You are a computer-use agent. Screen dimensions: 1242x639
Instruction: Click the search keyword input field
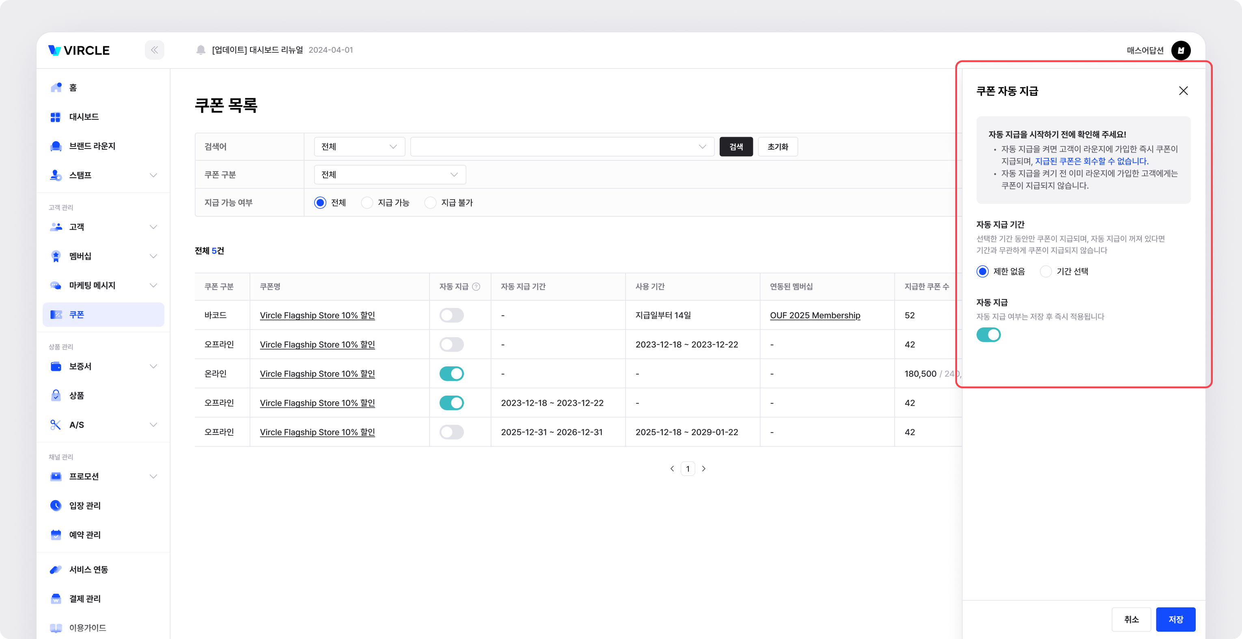[554, 146]
